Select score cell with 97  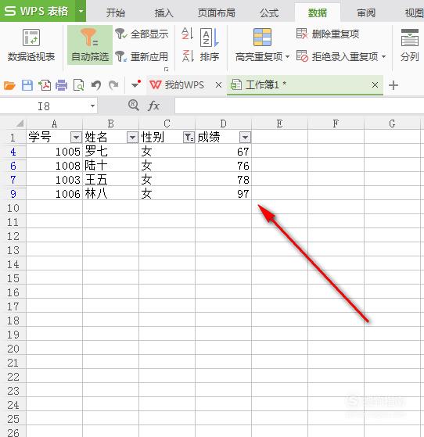pyautogui.click(x=223, y=193)
